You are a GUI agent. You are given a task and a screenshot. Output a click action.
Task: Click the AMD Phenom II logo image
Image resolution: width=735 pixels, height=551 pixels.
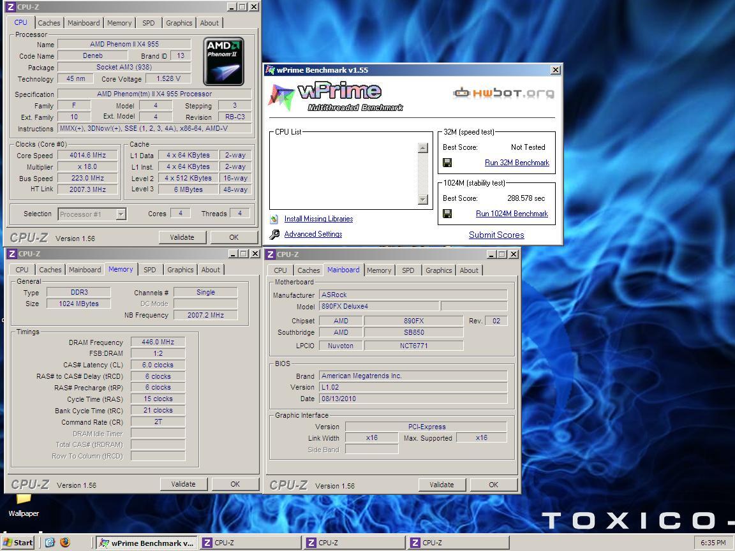pyautogui.click(x=223, y=61)
